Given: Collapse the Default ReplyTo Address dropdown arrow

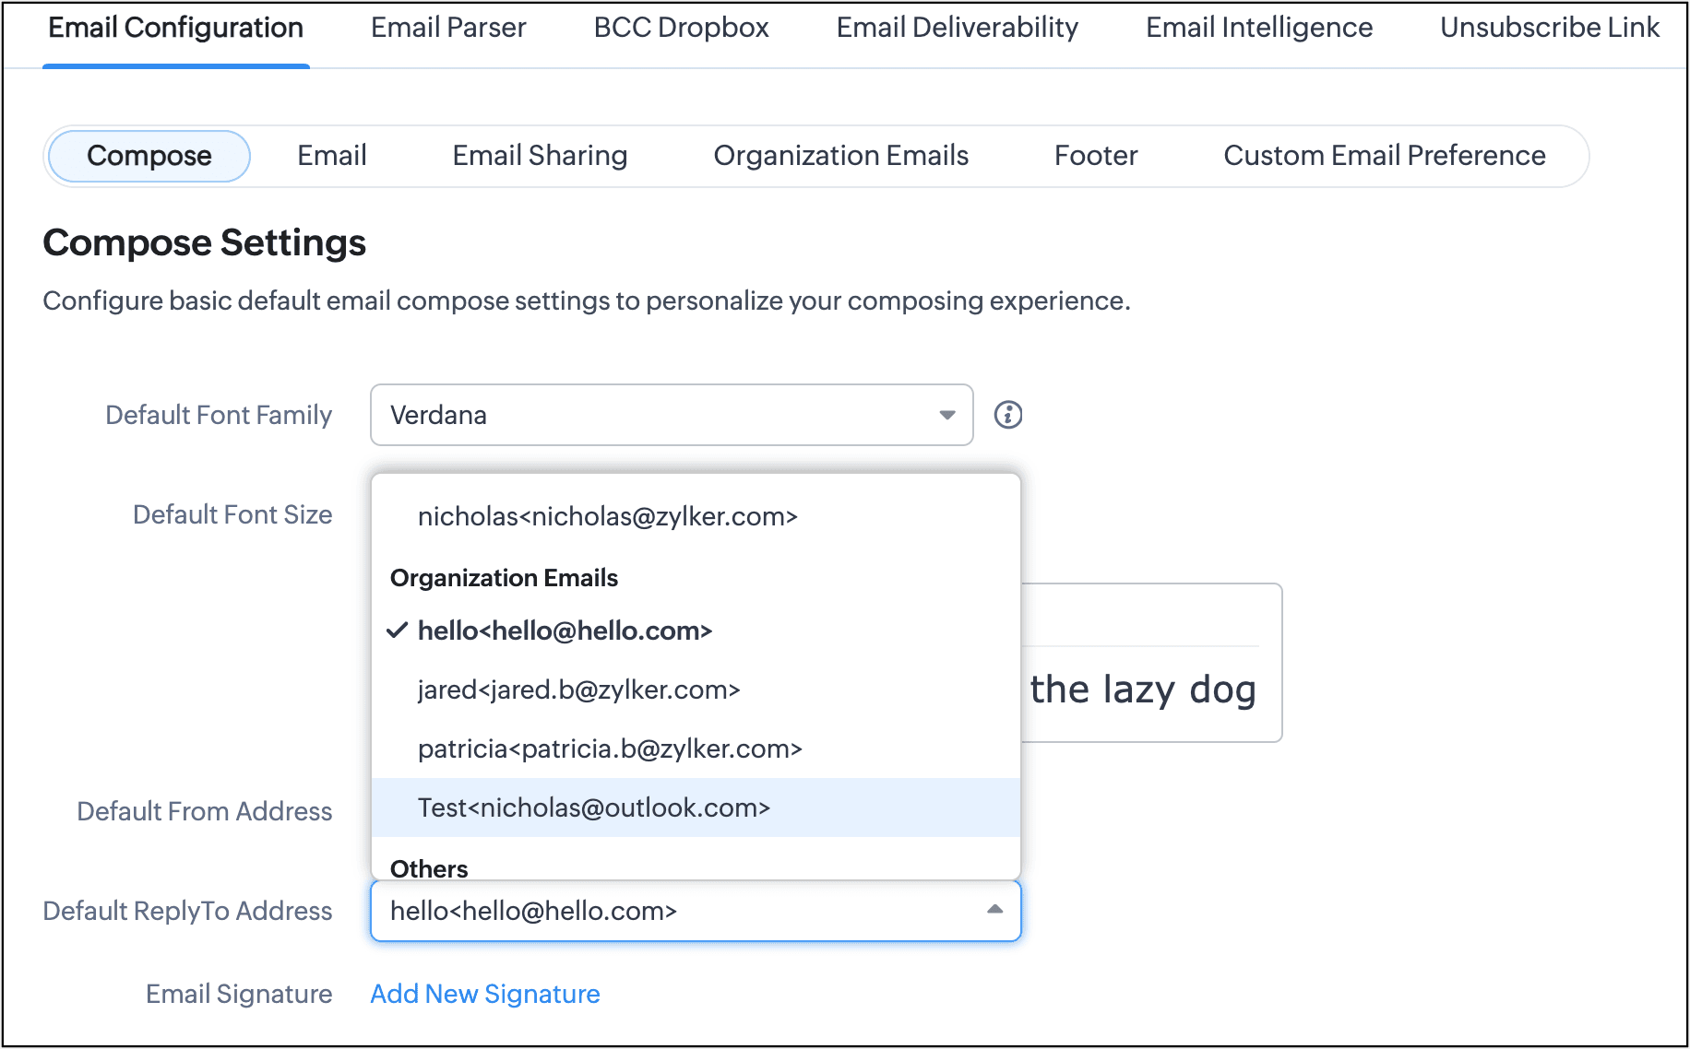Looking at the screenshot, I should [x=994, y=910].
